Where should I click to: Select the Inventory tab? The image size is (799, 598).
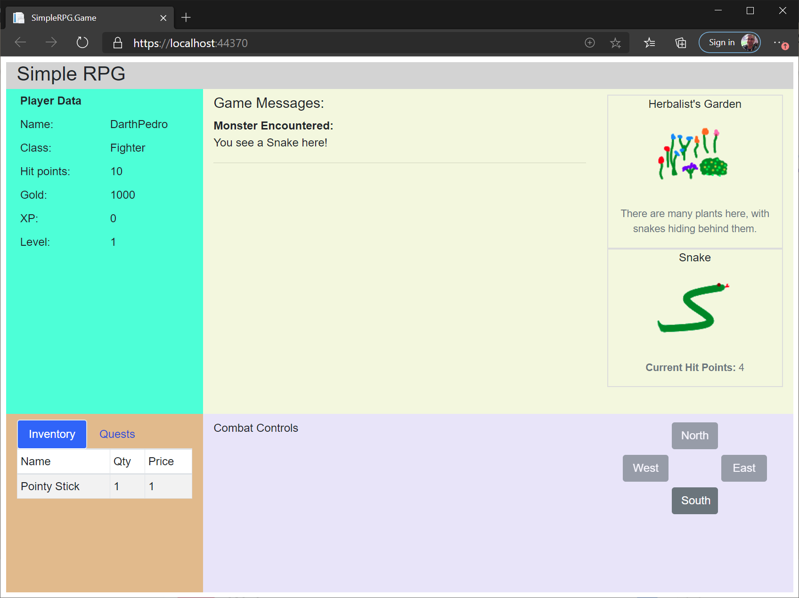pos(52,434)
